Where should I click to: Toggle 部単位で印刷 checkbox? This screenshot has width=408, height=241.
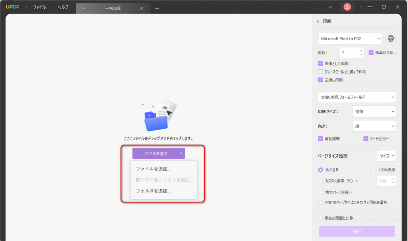coord(371,52)
